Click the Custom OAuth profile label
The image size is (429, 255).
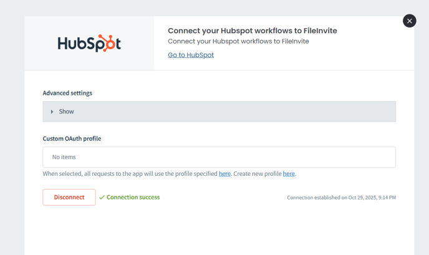pyautogui.click(x=72, y=138)
